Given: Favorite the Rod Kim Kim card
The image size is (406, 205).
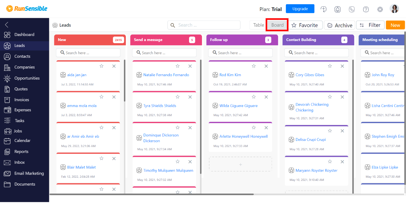Looking at the screenshot, I should click(254, 66).
